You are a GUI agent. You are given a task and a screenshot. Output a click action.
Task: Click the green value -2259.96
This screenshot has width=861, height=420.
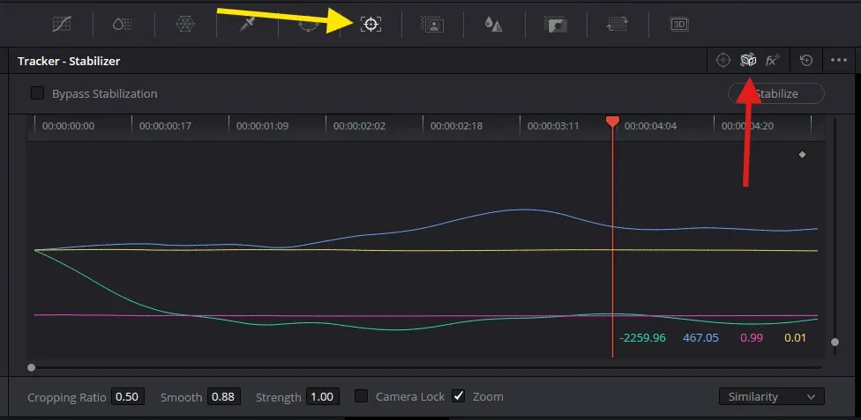coord(642,338)
